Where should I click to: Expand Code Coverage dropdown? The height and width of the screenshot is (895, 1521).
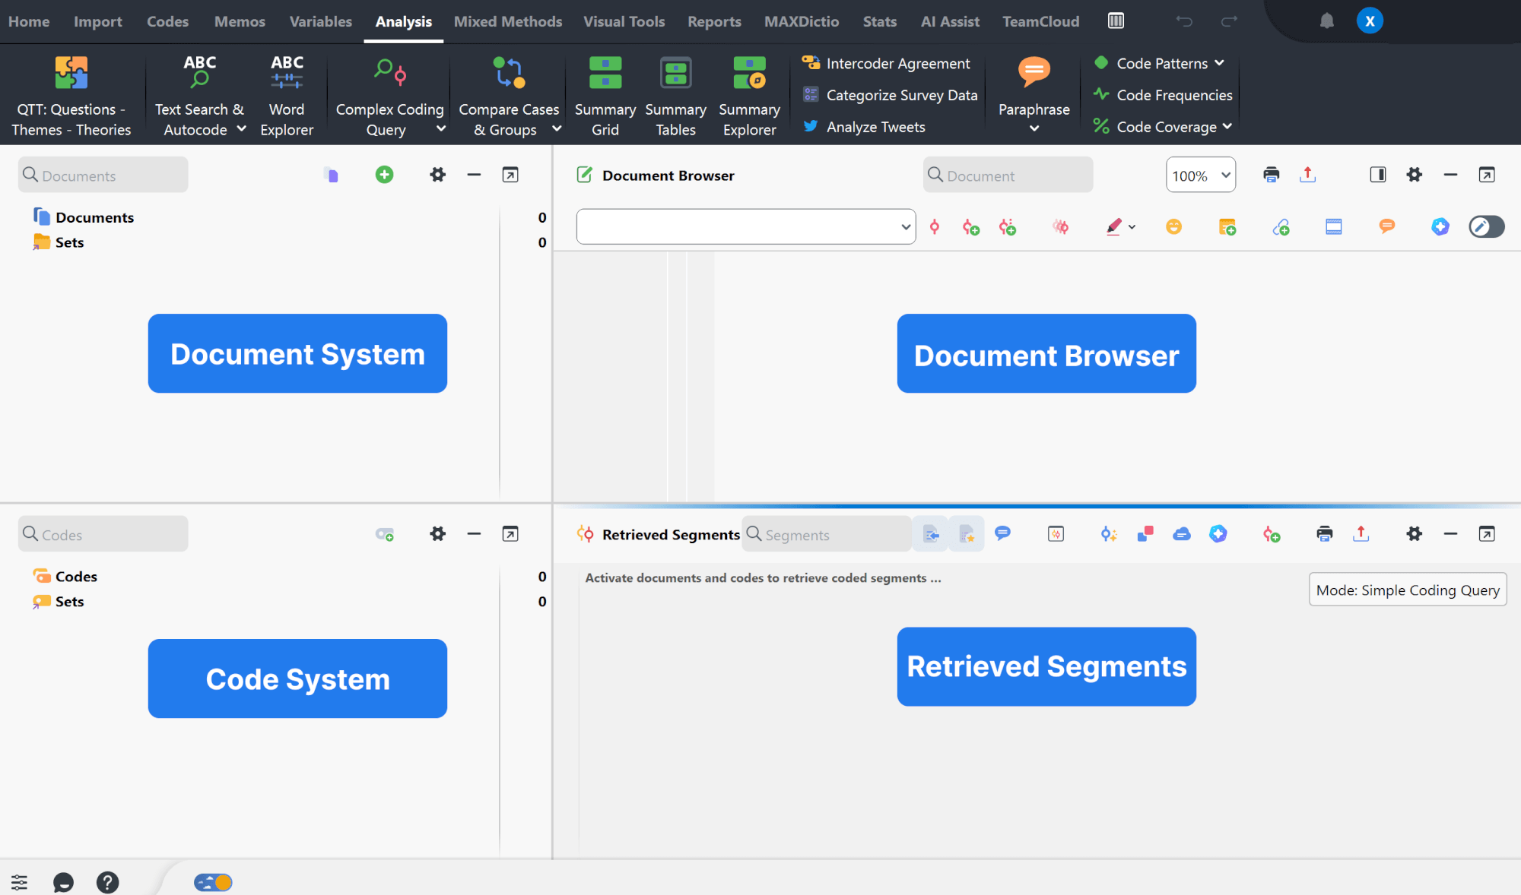pos(1227,127)
